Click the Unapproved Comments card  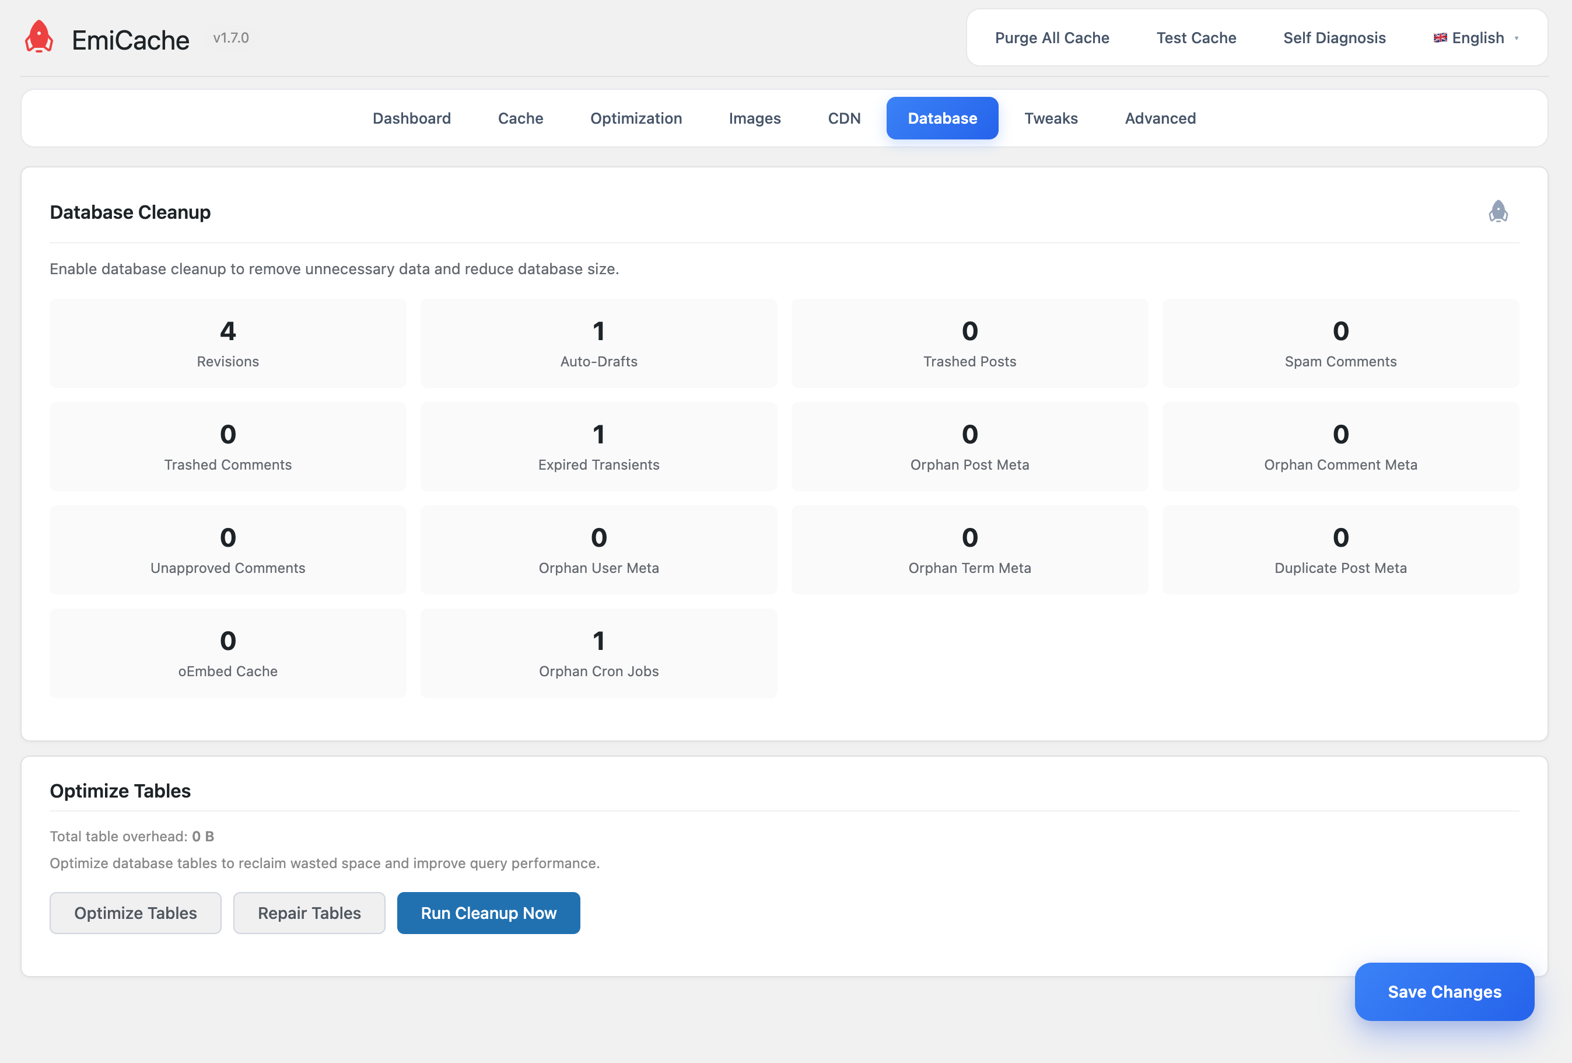(228, 550)
